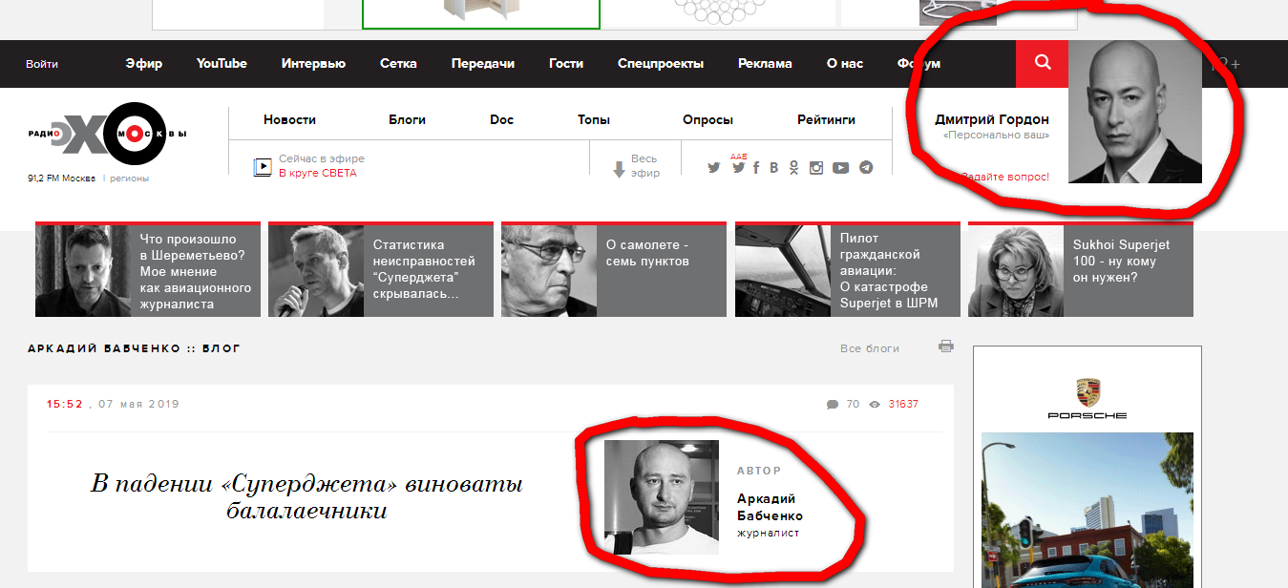This screenshot has width=1288, height=588.
Task: Open the Интервью menu item
Action: (x=313, y=64)
